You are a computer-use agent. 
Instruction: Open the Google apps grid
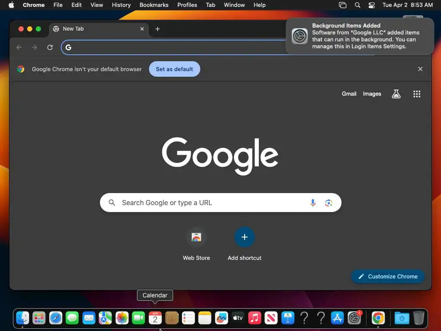point(417,94)
